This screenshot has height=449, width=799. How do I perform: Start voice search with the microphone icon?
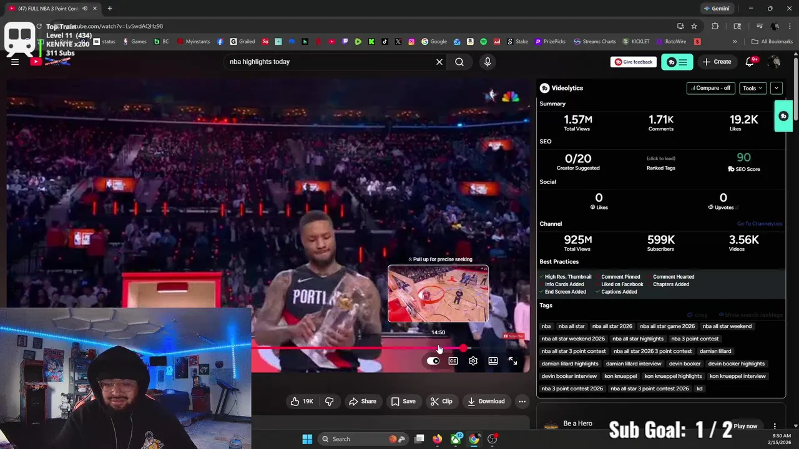point(488,62)
